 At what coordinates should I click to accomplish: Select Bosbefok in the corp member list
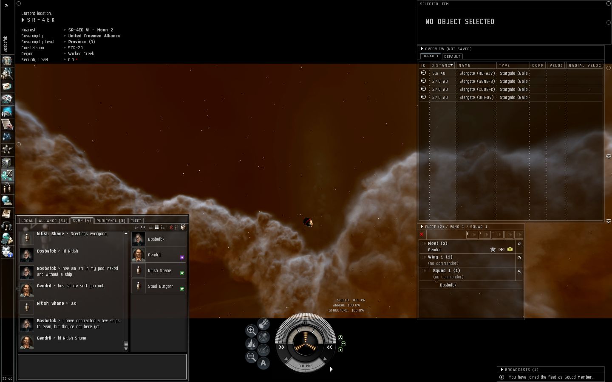point(159,239)
